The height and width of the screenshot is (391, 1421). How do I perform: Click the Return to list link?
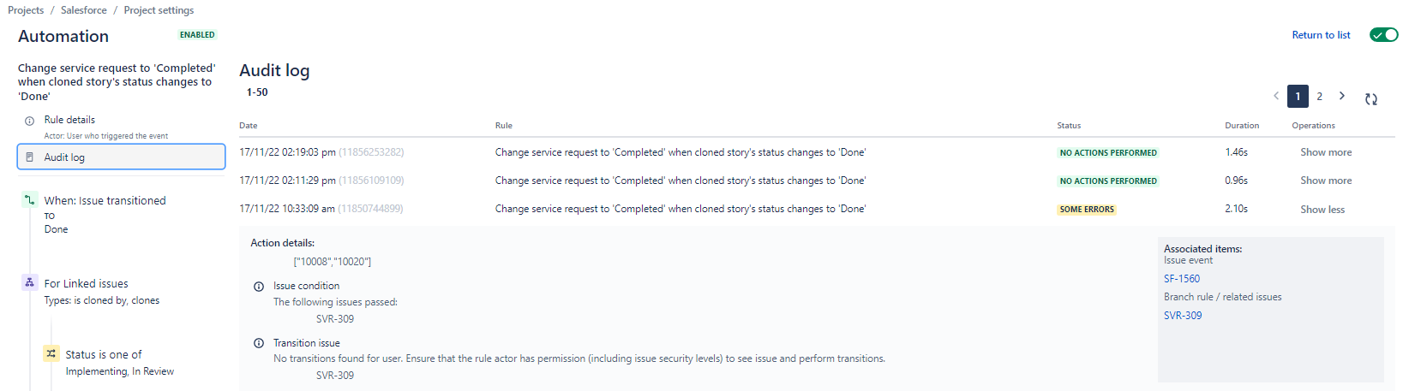click(x=1321, y=35)
